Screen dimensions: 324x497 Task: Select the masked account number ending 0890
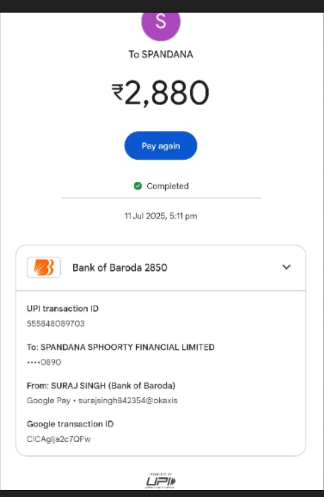click(44, 362)
